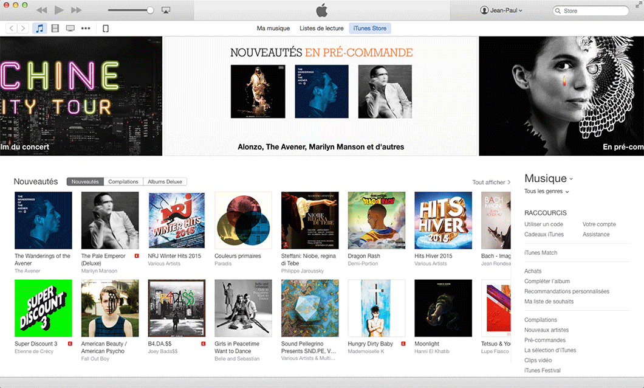Open the Ma musique tab
The image size is (644, 388).
(x=273, y=29)
